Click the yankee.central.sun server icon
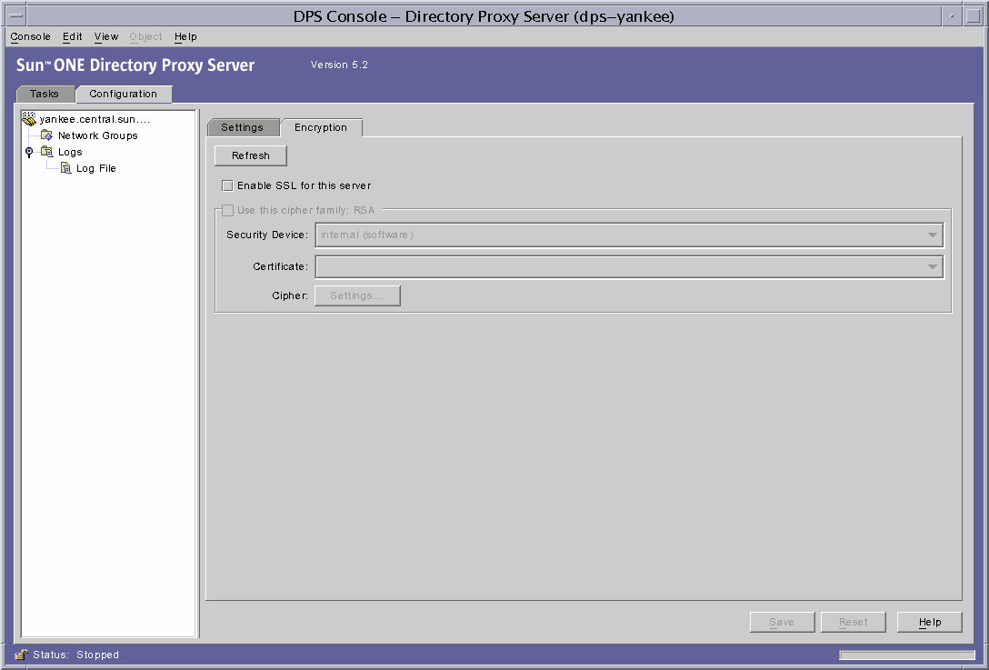Viewport: 989px width, 670px height. pos(29,118)
